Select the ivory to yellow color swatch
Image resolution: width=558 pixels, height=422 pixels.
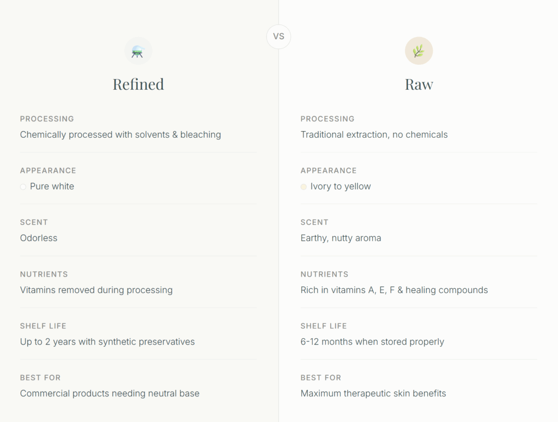pos(304,187)
